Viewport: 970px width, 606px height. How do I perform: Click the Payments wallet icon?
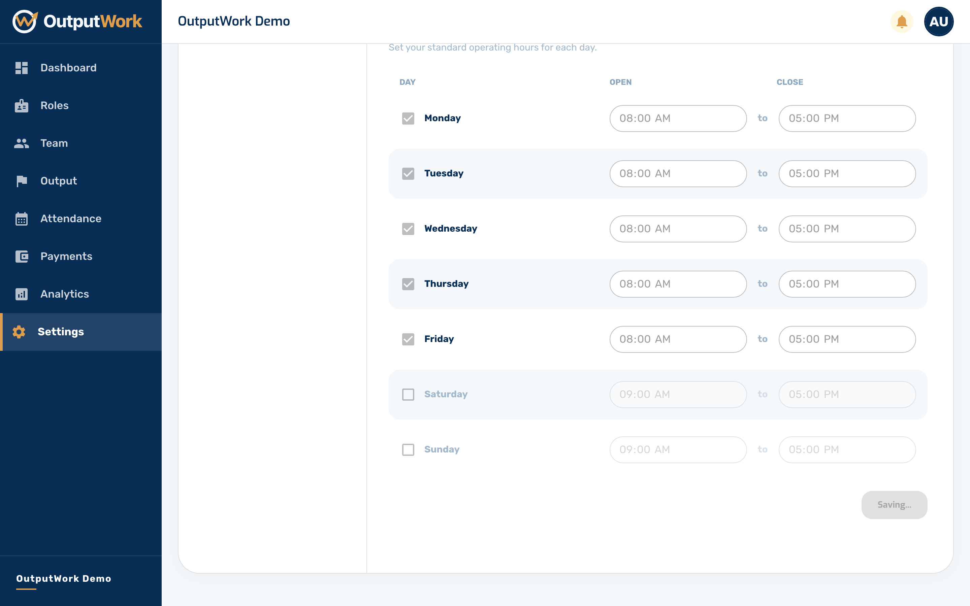click(22, 257)
